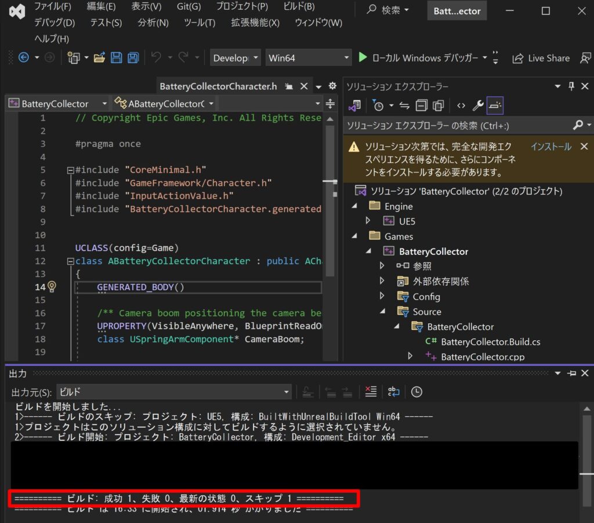The image size is (594, 523).
Task: Click the lightbulb quick action on line 14
Action: tap(52, 287)
